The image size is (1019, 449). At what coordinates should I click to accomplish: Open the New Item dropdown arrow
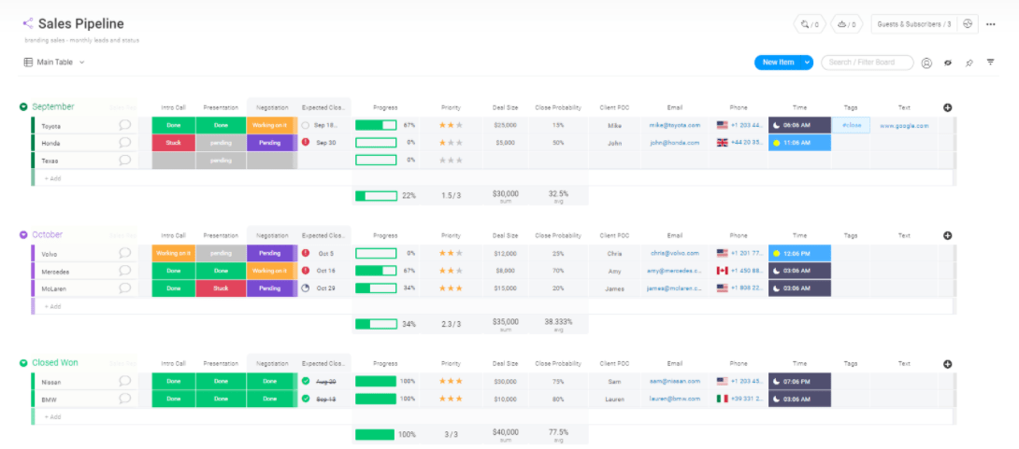807,63
